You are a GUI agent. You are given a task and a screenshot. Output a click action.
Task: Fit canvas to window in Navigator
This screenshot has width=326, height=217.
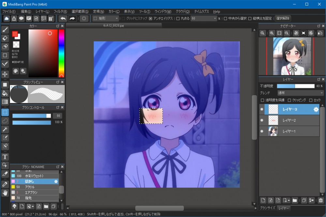coord(279,33)
